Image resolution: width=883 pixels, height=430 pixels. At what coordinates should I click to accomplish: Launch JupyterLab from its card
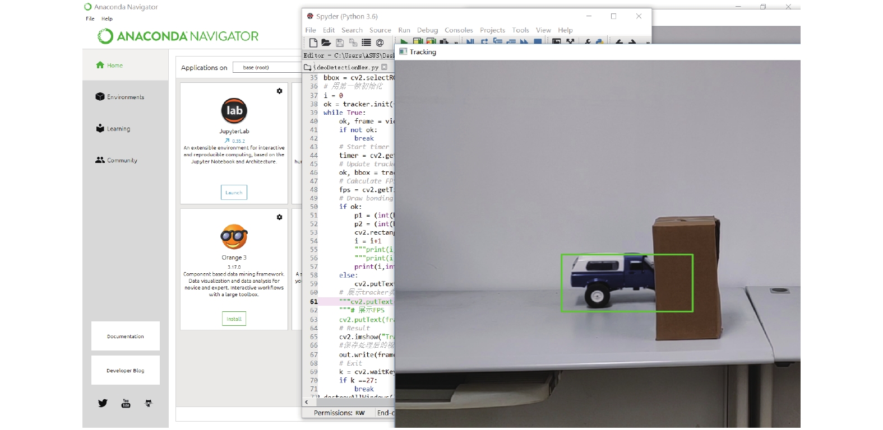tap(234, 193)
